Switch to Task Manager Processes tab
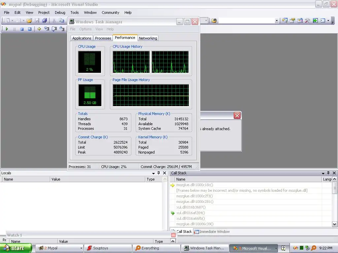338x253 pixels. pyautogui.click(x=103, y=38)
